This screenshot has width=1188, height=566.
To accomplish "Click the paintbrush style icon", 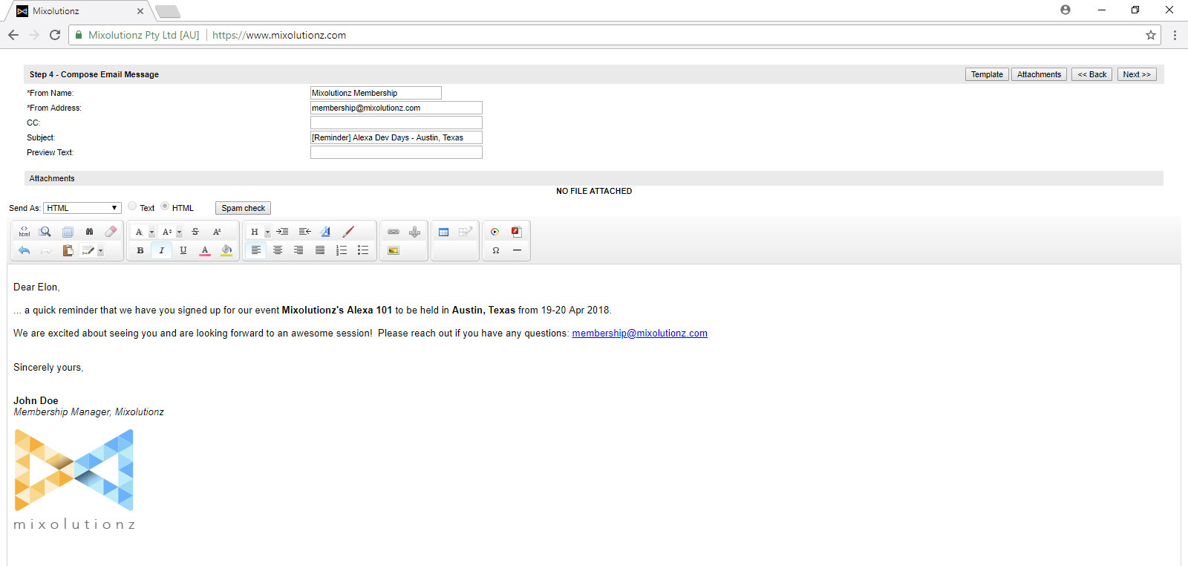I will 347,232.
